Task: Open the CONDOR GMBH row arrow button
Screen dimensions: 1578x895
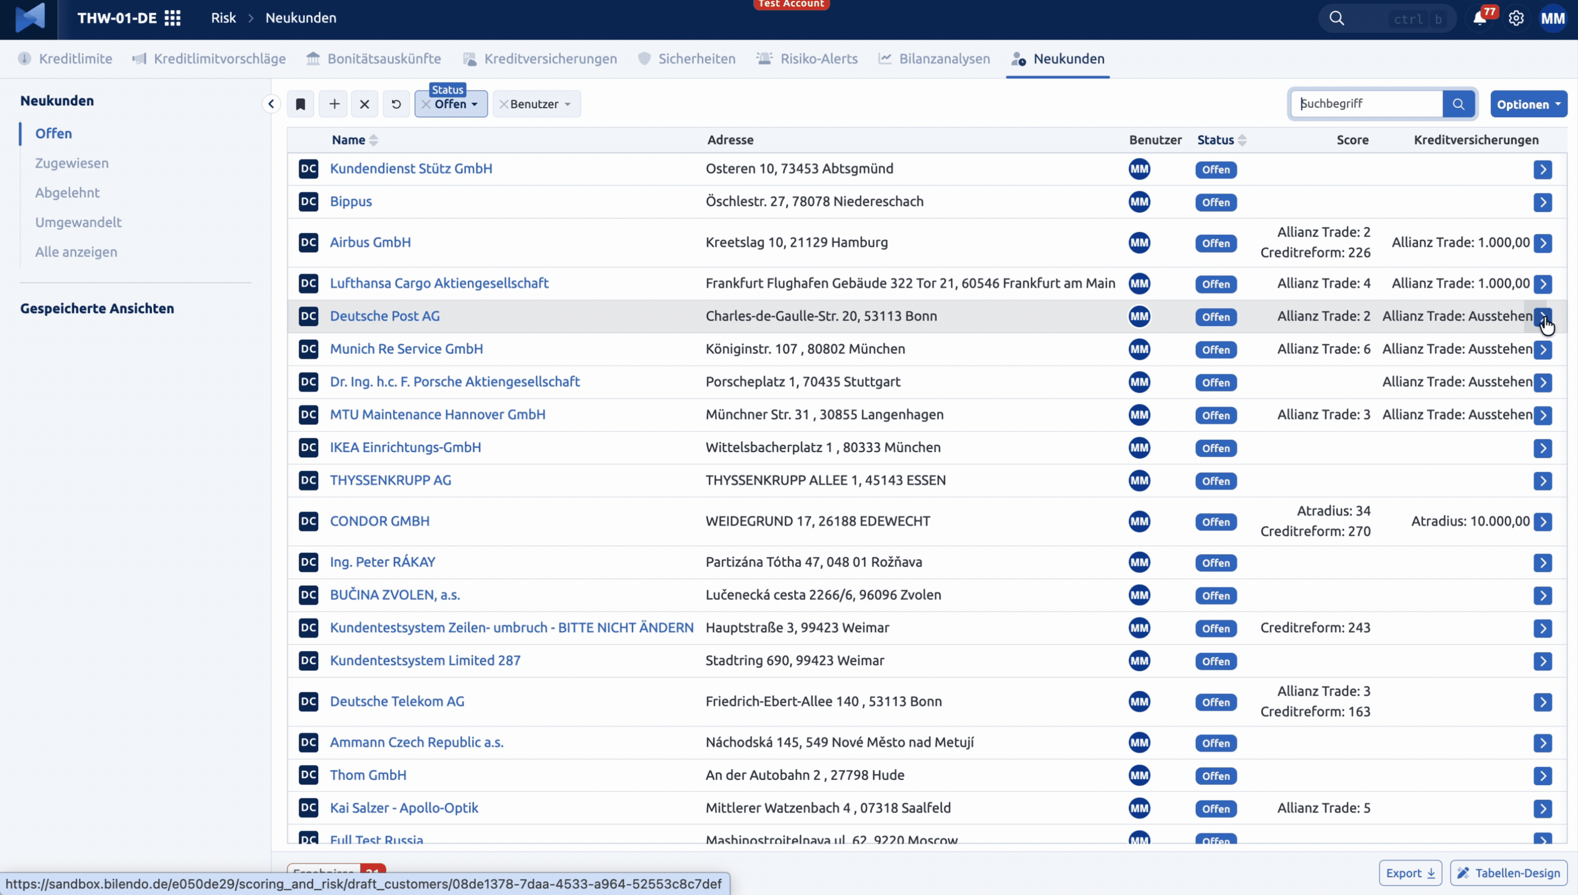Action: click(1542, 522)
